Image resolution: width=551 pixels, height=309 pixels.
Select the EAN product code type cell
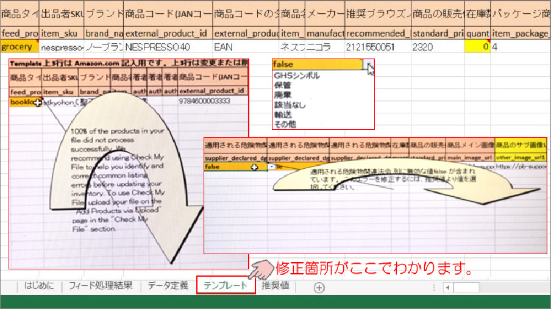tap(246, 46)
